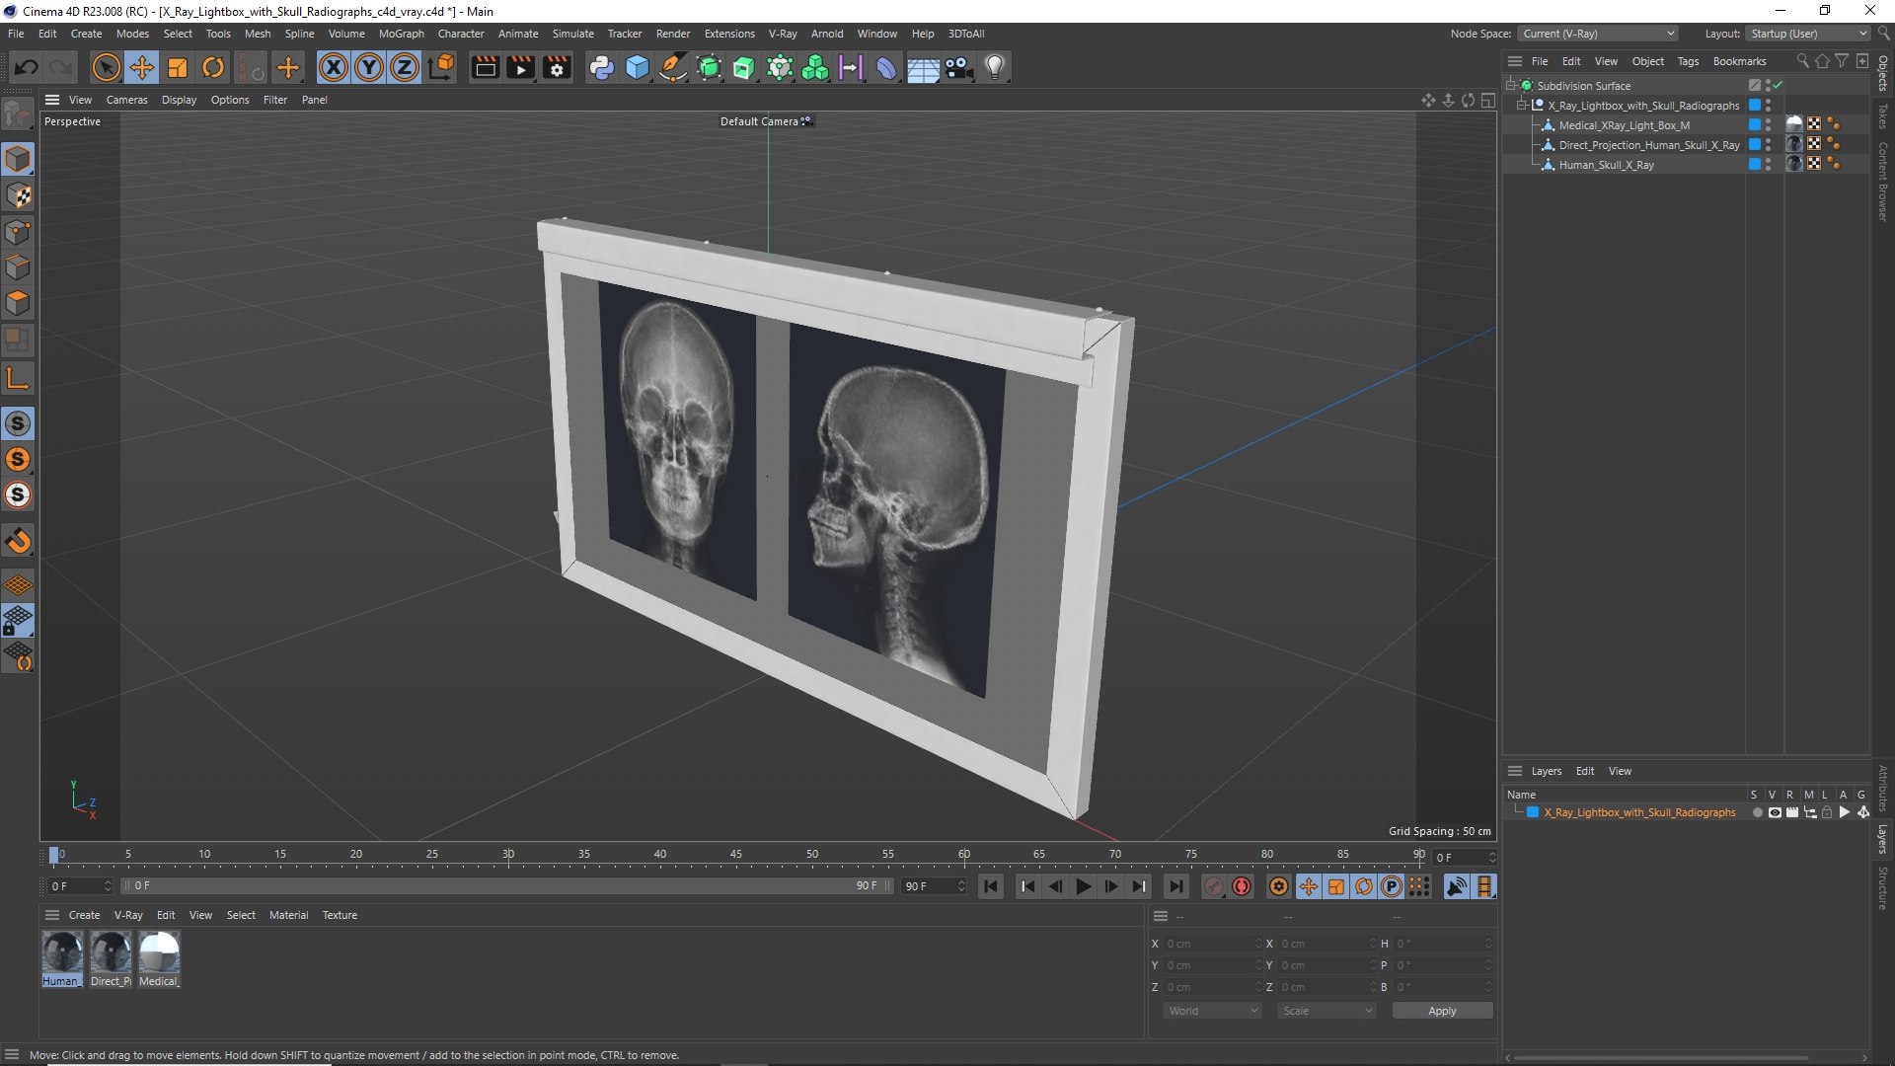The image size is (1895, 1066).
Task: Click the Python script icon
Action: click(601, 67)
